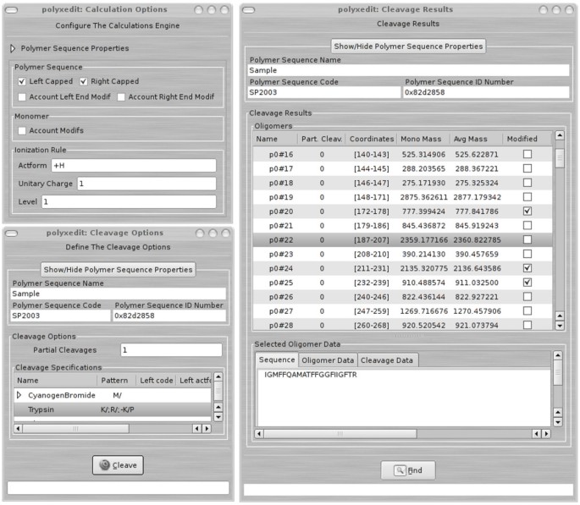This screenshot has height=505, width=580.
Task: Click the sequence text IGMFFQAMATFFGGFIIGFTR
Action: [x=311, y=375]
